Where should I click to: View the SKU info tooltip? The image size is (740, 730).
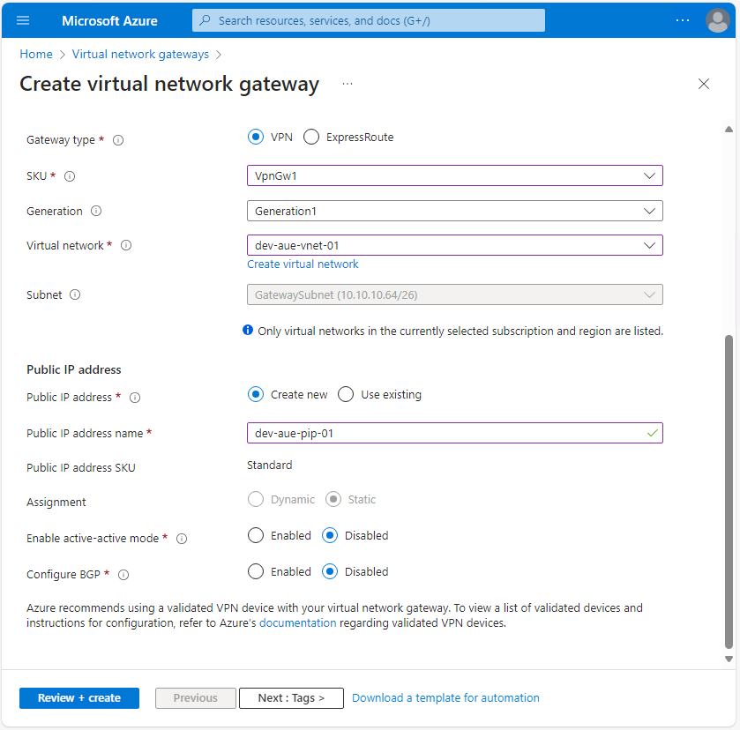pos(69,175)
